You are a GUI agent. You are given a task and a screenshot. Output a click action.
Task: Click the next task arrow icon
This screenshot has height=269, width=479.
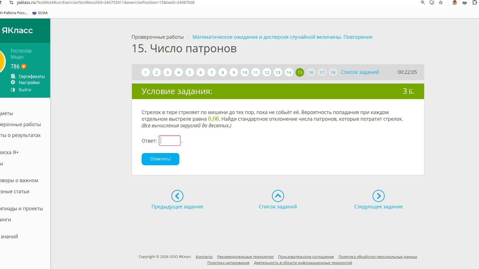click(378, 196)
